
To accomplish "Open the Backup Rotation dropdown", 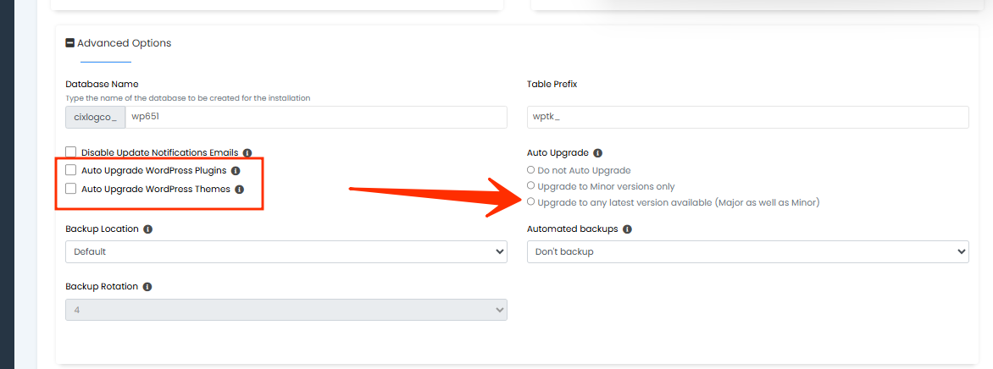I will click(x=286, y=310).
